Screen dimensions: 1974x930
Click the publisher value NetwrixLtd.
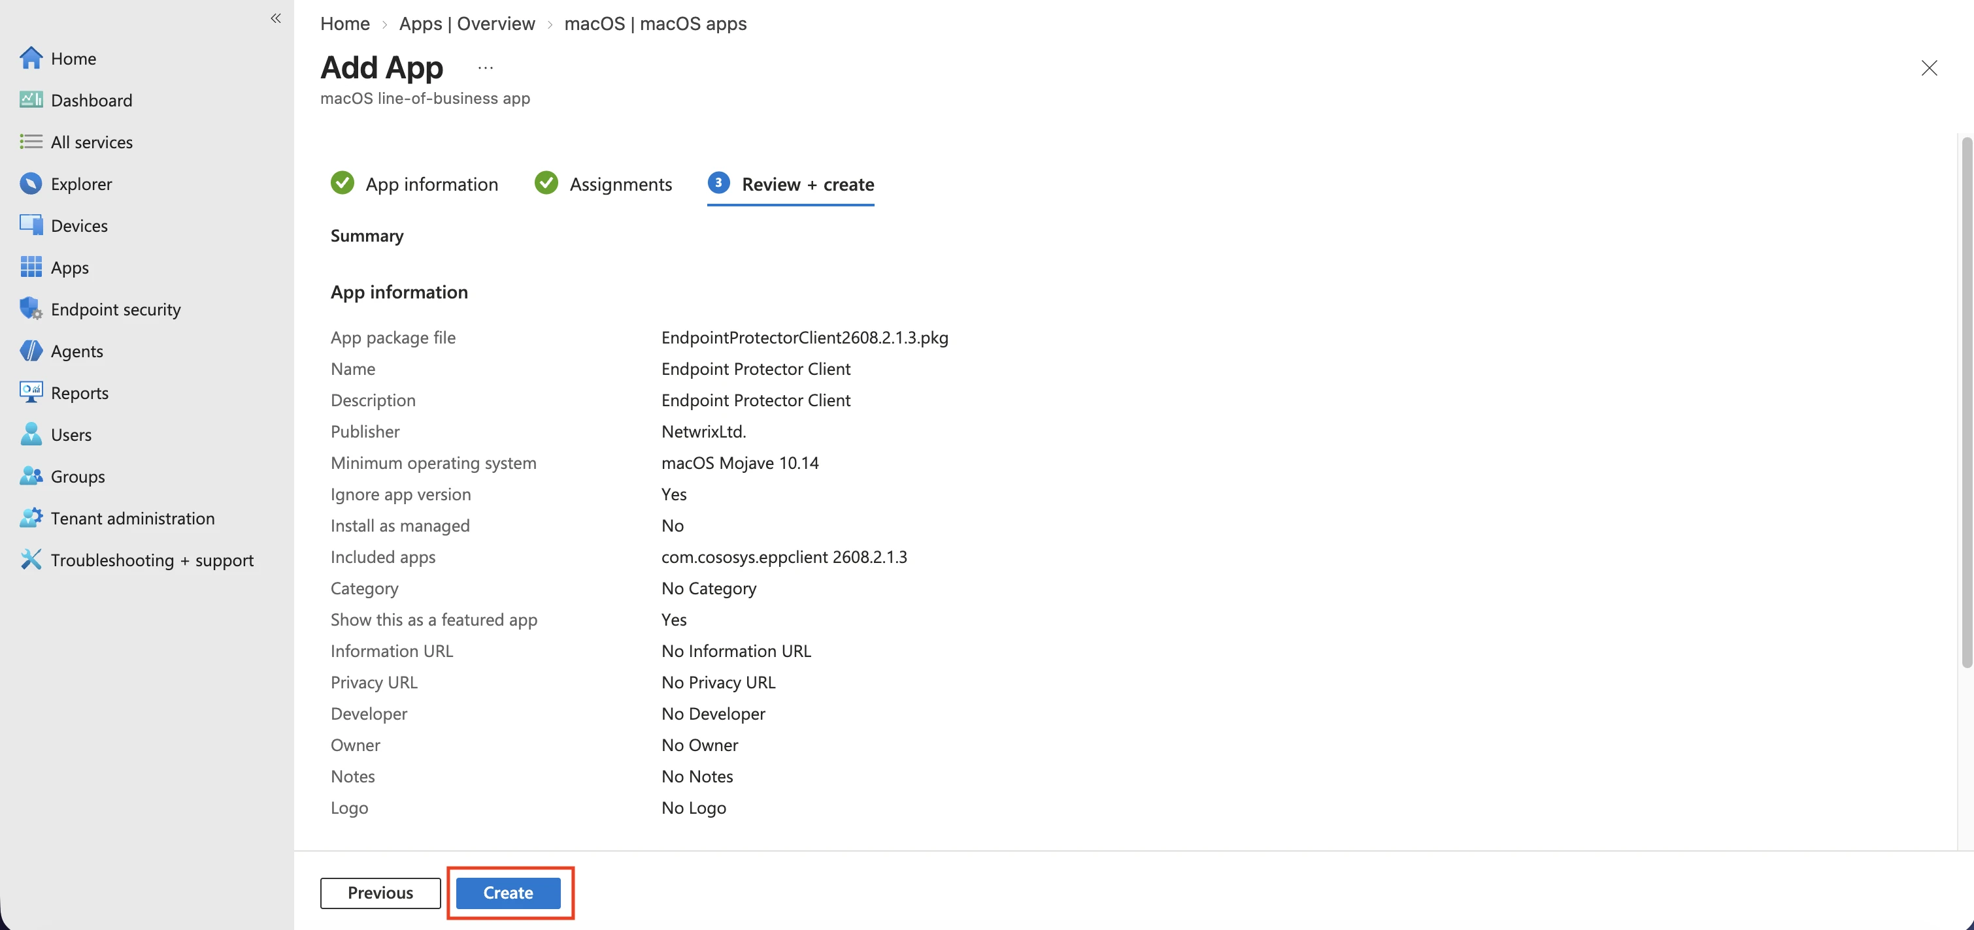click(x=703, y=431)
